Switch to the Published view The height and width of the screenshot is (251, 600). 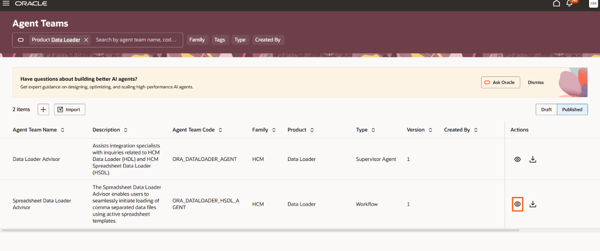pos(572,110)
